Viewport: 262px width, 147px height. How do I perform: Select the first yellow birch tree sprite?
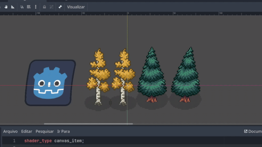(x=98, y=77)
